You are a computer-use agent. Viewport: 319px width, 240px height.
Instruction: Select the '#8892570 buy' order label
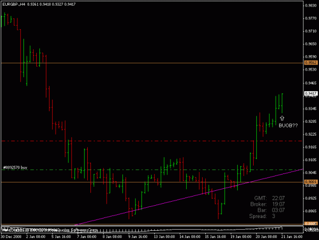click(15, 168)
